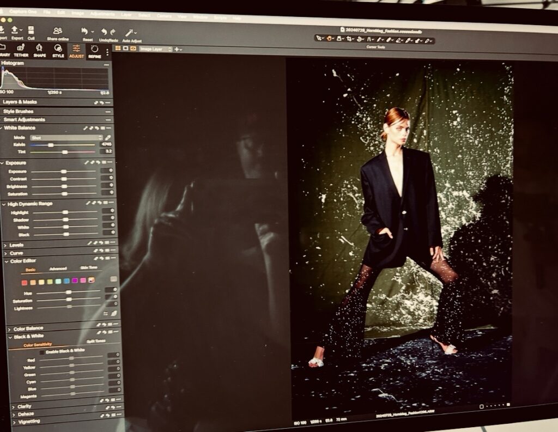
Task: Expand the Dehaze panel
Action: pyautogui.click(x=14, y=414)
